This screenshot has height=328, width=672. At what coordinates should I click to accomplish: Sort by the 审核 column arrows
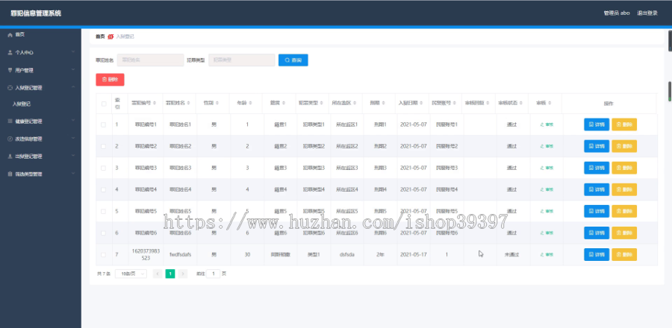pos(549,103)
